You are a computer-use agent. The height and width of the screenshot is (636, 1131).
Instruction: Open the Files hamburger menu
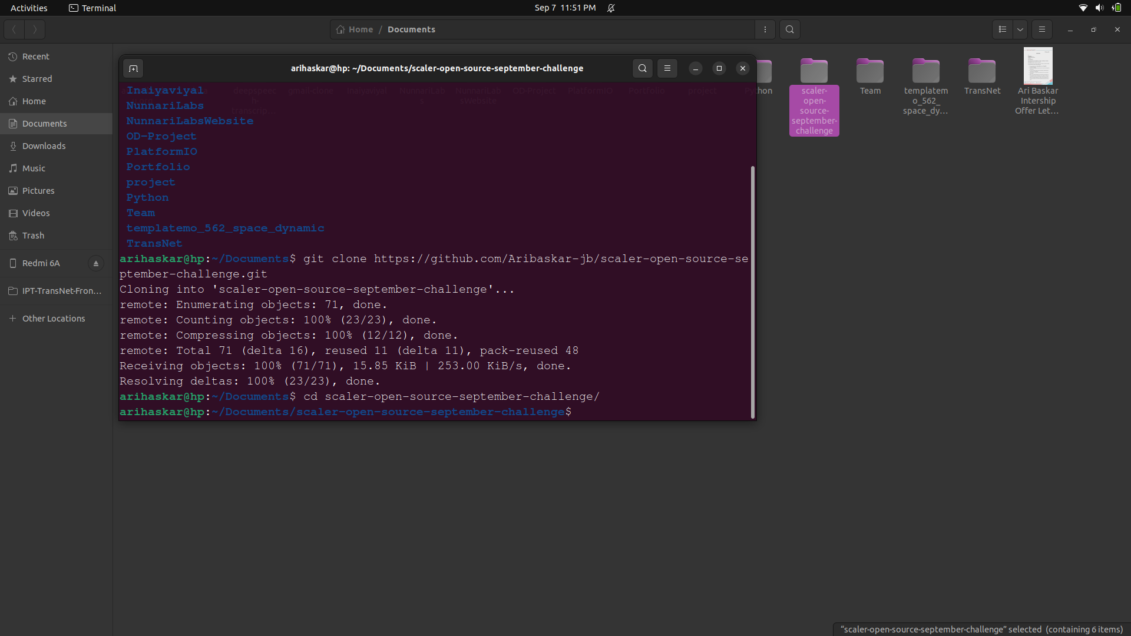pyautogui.click(x=1041, y=29)
